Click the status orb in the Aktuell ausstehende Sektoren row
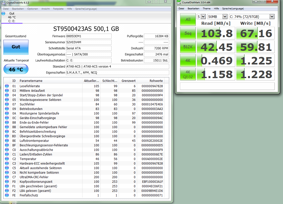283x204 pixels. [x=7, y=168]
